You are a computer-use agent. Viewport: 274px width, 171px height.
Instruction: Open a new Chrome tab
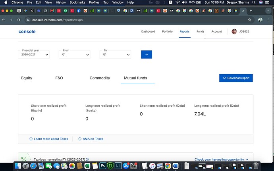251,11
